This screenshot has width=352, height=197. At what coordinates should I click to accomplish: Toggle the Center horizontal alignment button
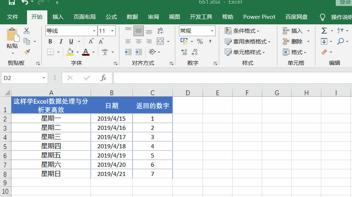(x=139, y=41)
